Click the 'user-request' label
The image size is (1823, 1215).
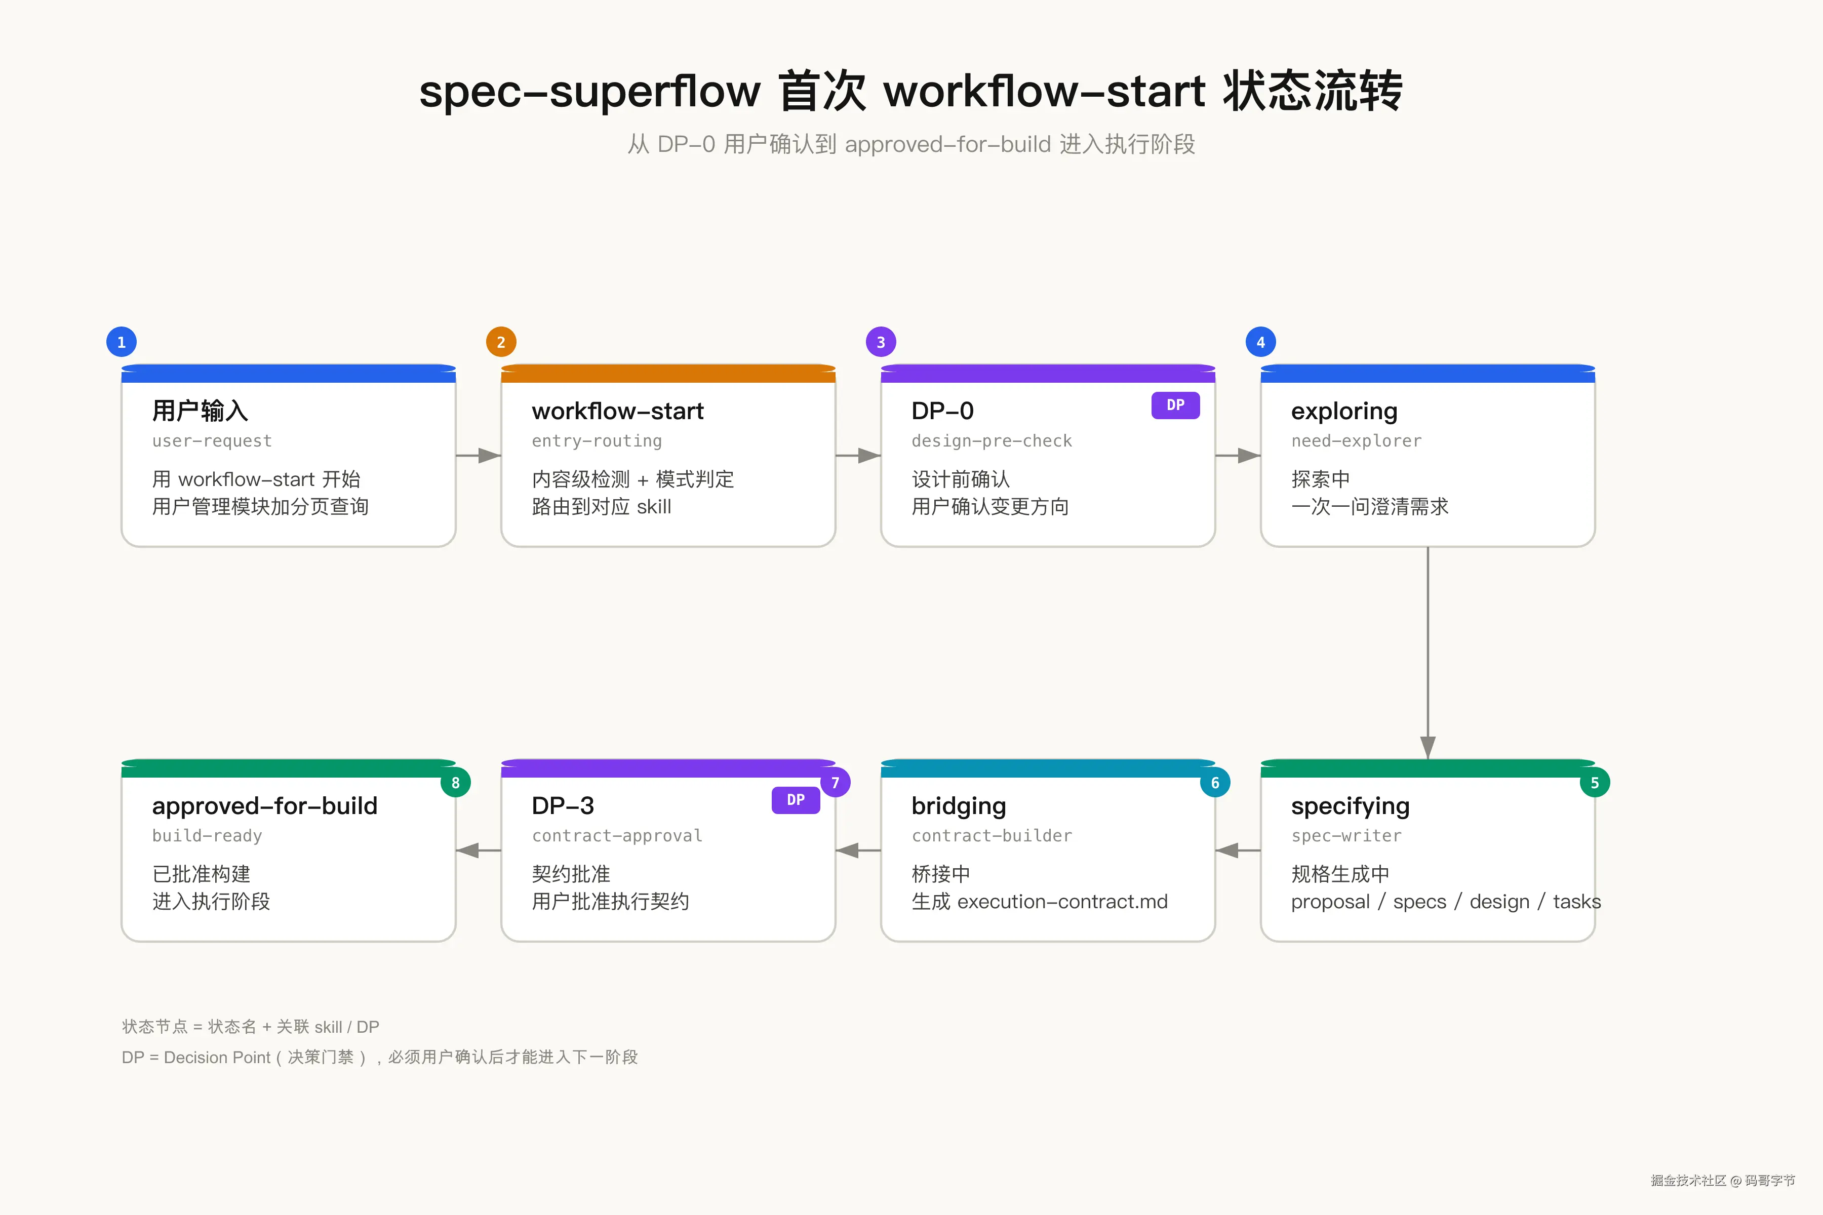[212, 441]
